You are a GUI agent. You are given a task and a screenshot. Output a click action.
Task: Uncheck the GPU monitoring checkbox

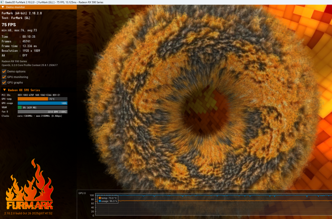4,77
